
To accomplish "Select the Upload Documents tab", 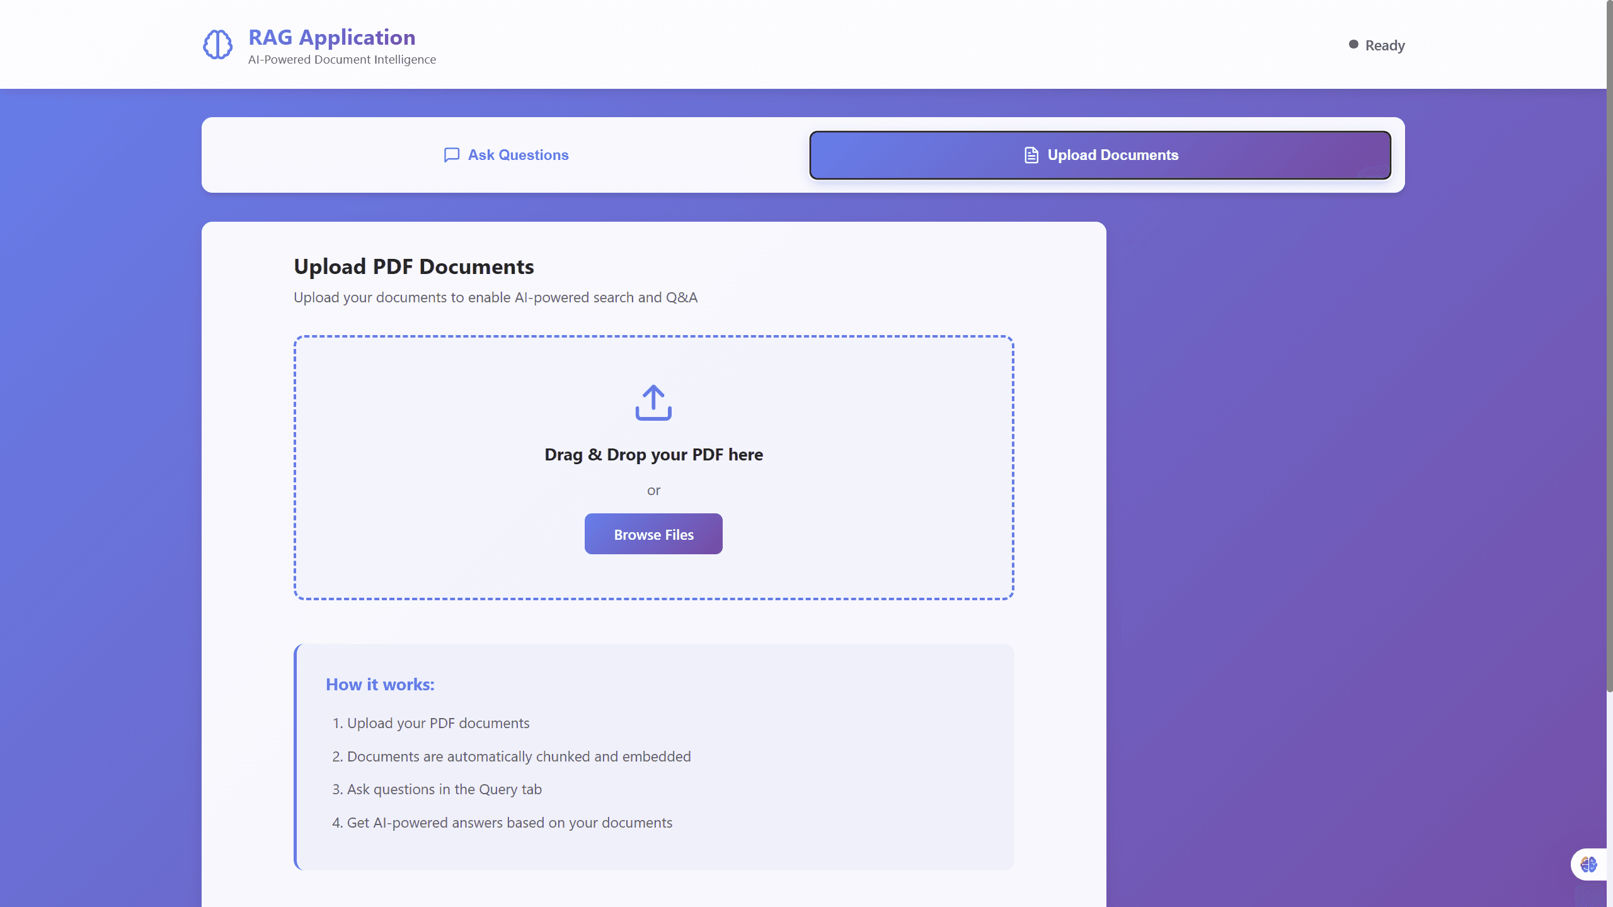I will (x=1099, y=155).
